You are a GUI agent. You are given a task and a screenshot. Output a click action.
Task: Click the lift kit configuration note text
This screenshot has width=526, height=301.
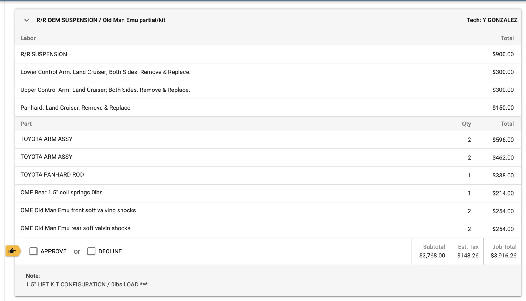point(87,285)
